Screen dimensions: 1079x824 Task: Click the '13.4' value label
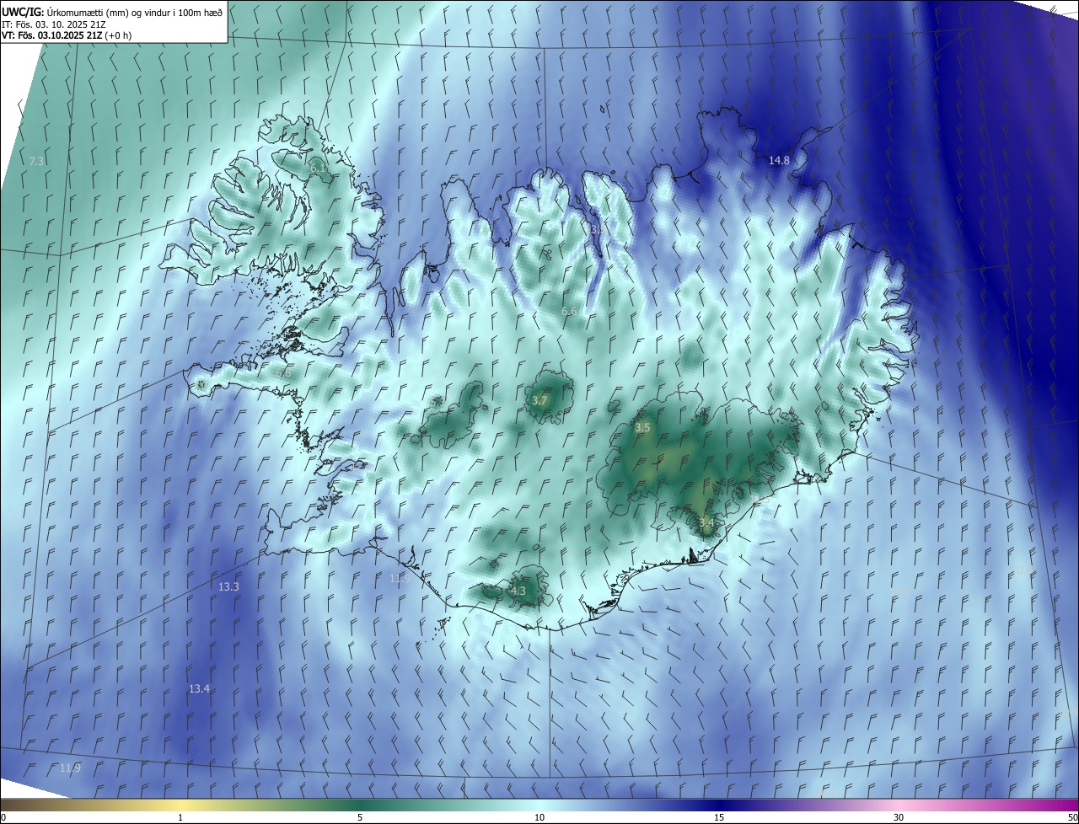pyautogui.click(x=199, y=688)
